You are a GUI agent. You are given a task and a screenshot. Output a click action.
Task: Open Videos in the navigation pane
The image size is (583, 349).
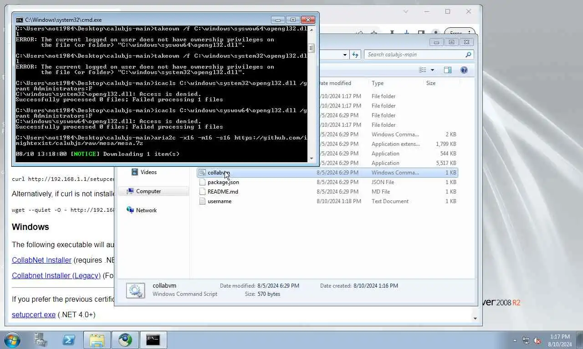click(x=148, y=172)
